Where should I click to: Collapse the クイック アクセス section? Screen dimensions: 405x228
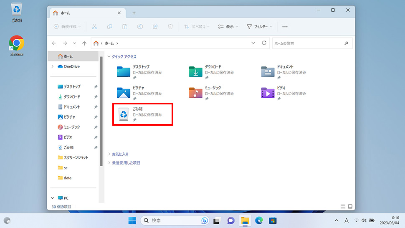click(109, 56)
